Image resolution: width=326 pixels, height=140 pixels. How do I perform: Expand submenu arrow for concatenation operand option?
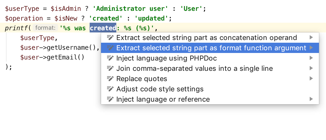pos(311,38)
